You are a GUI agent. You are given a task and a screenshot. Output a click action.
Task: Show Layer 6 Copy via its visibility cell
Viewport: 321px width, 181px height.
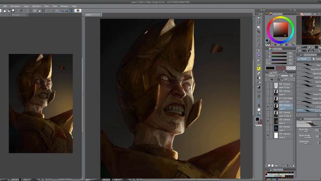(x=268, y=100)
